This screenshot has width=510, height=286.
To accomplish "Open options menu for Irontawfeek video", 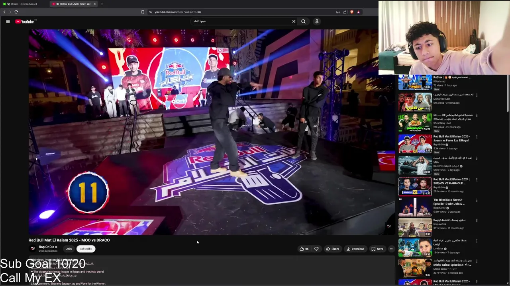I will pyautogui.click(x=477, y=220).
